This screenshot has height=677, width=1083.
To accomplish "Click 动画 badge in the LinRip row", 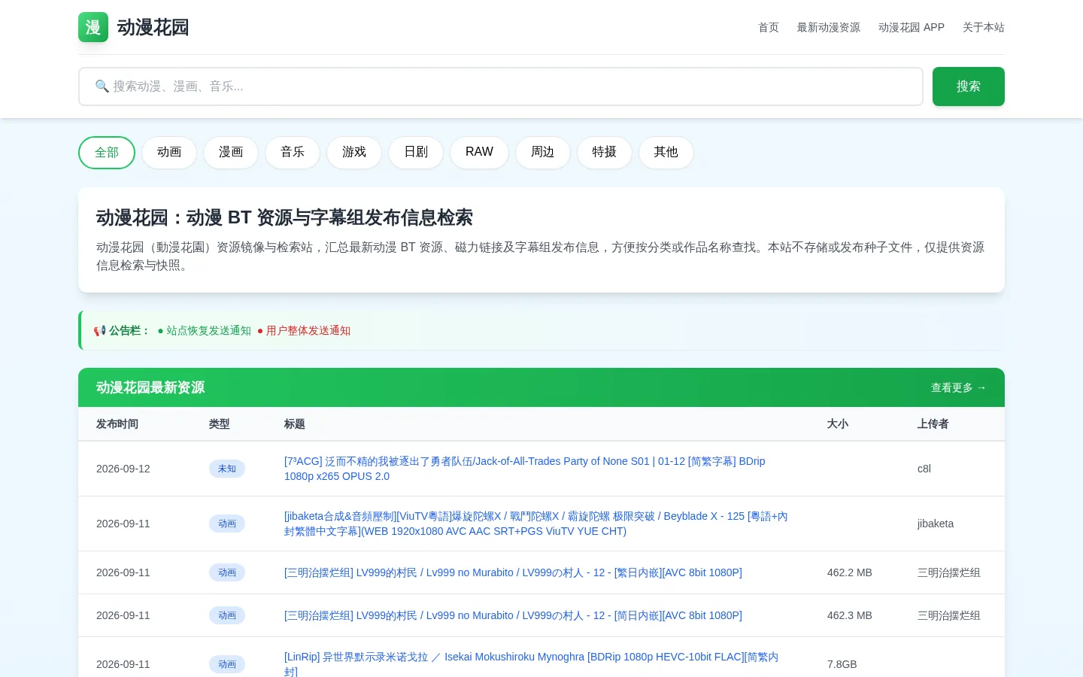I will coord(227,664).
